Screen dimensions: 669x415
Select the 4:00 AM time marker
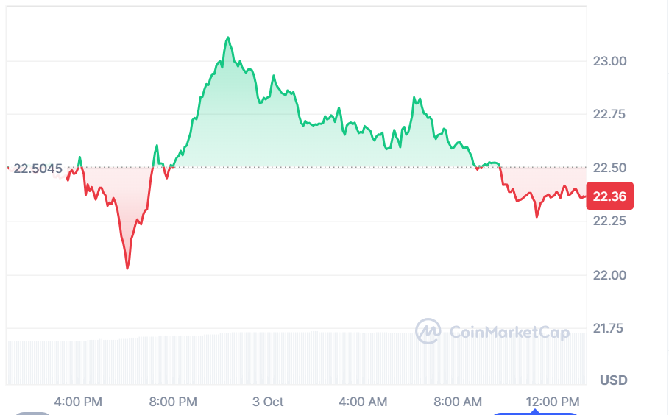363,402
